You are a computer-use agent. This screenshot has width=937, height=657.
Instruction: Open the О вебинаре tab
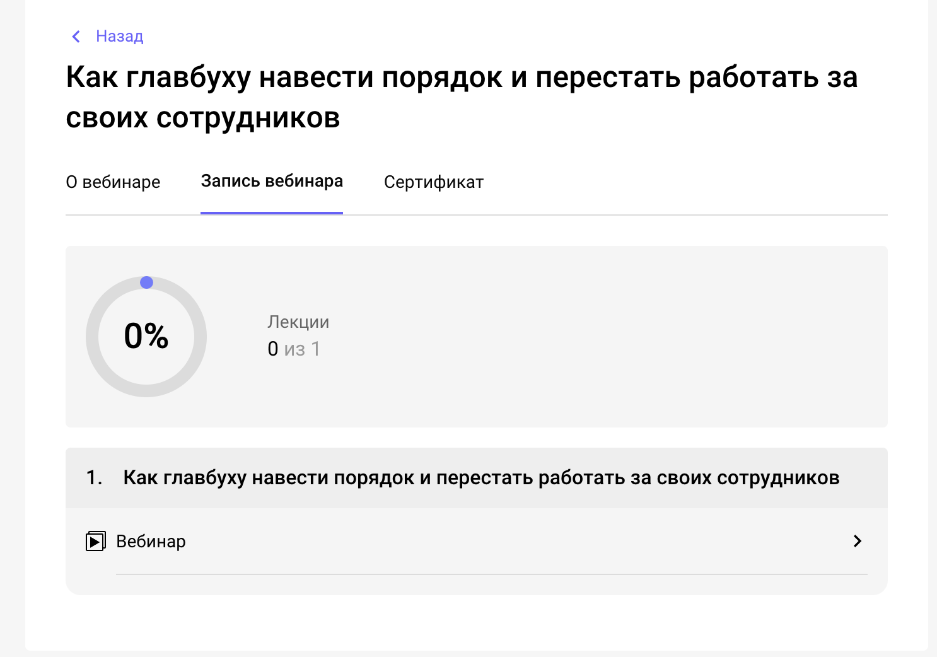tap(113, 182)
